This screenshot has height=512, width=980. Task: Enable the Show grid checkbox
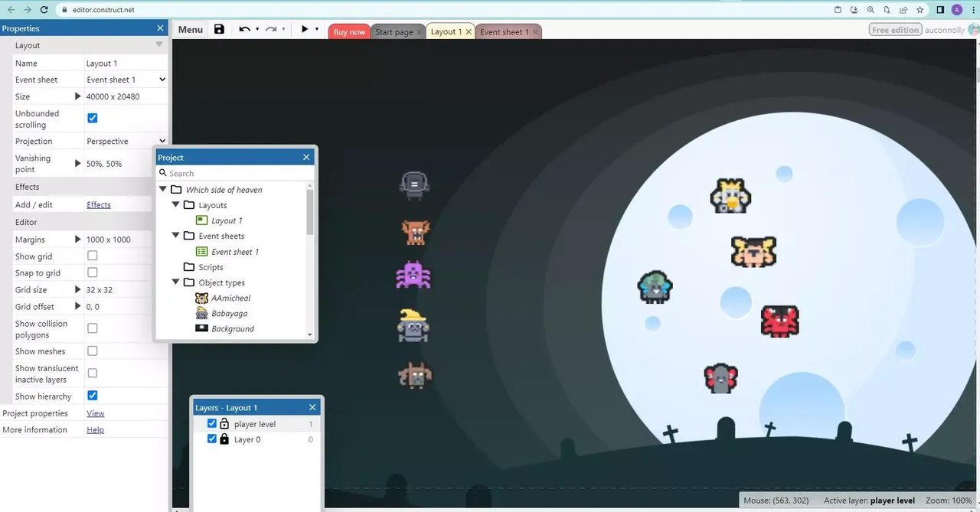point(92,256)
